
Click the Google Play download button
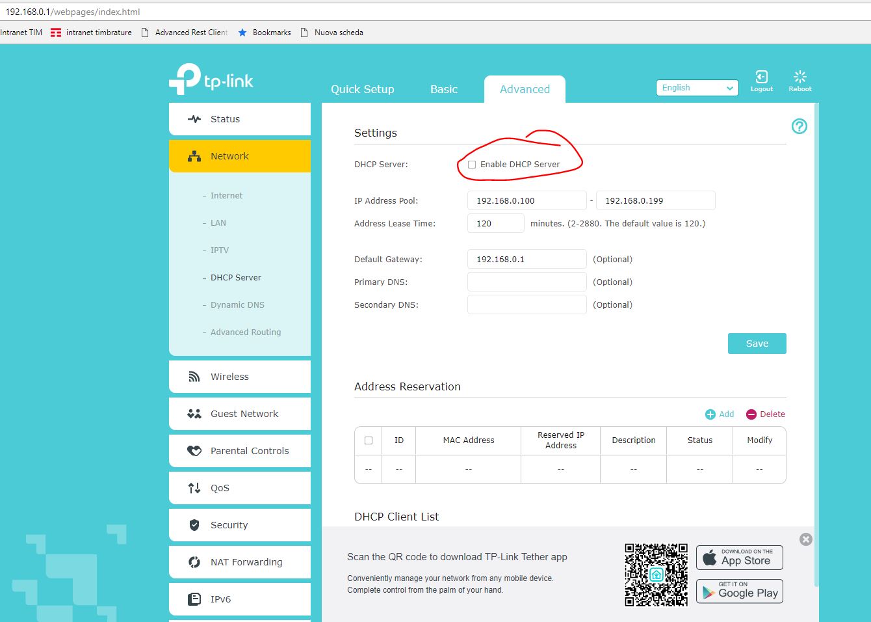(739, 592)
